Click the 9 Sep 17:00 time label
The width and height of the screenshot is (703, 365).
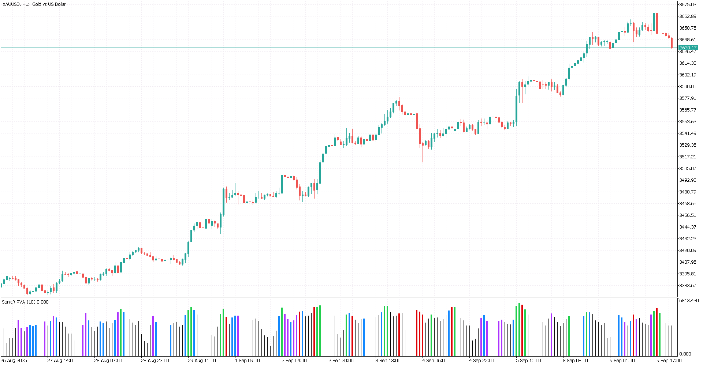pos(669,361)
